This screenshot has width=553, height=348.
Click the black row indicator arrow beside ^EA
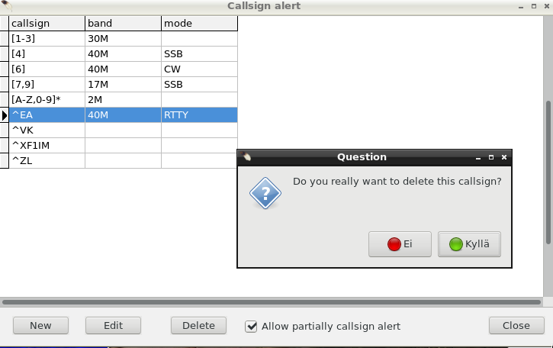[5, 115]
